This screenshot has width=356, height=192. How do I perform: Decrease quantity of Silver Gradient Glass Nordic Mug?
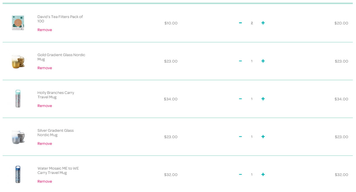[x=240, y=137]
